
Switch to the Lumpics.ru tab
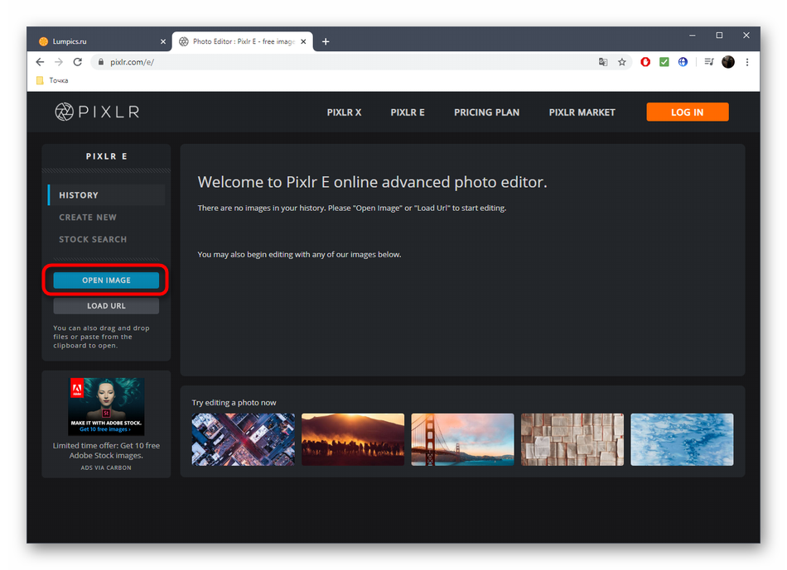[98, 41]
